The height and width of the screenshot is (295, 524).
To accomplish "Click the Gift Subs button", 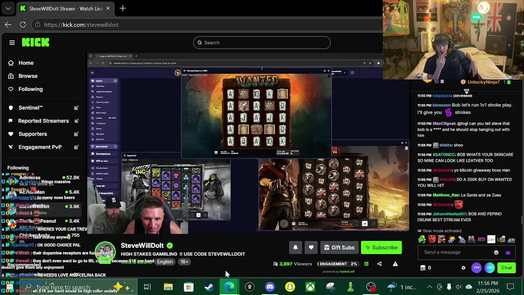I will pyautogui.click(x=339, y=247).
